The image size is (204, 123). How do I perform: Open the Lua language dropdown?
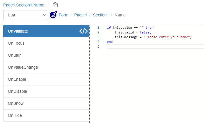pos(25,15)
